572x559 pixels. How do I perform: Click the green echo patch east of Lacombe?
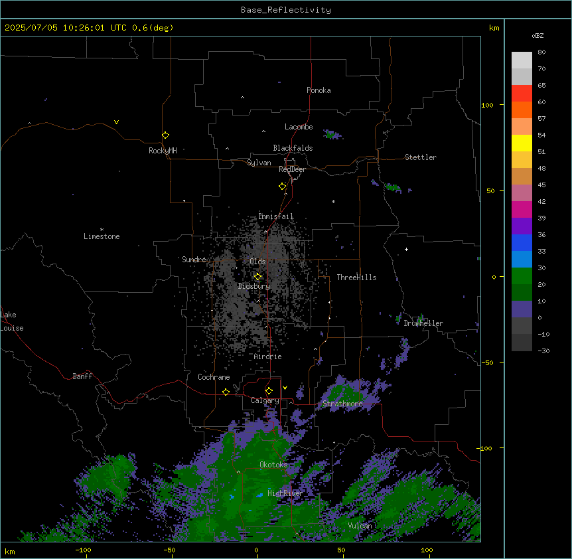(332, 135)
